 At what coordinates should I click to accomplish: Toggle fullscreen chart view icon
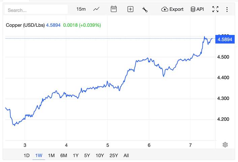pyautogui.click(x=215, y=9)
